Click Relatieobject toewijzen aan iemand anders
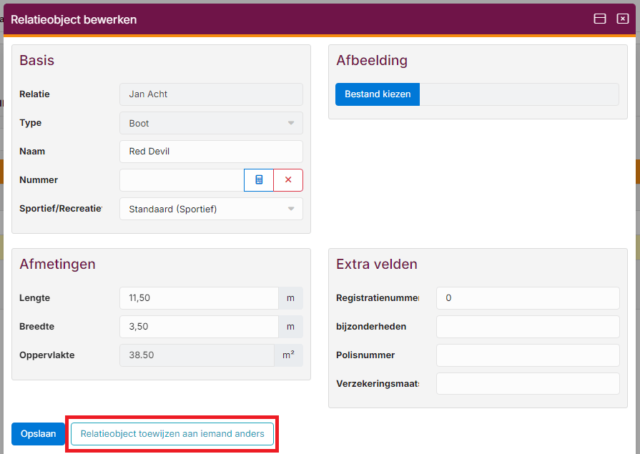The height and width of the screenshot is (454, 640). 172,433
